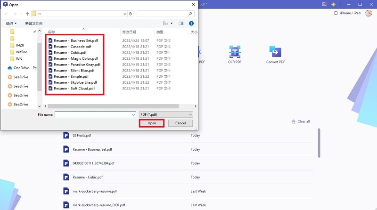This screenshot has height=210, width=377.
Task: Click the recent files list scrollbar
Action: (x=319, y=143)
